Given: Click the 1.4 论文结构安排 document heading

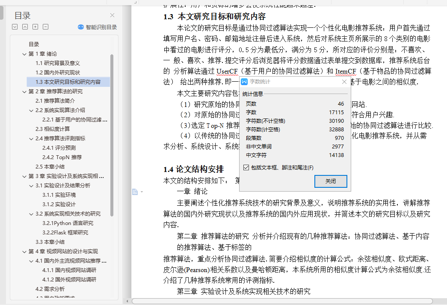Looking at the screenshot, I should click(194, 169).
